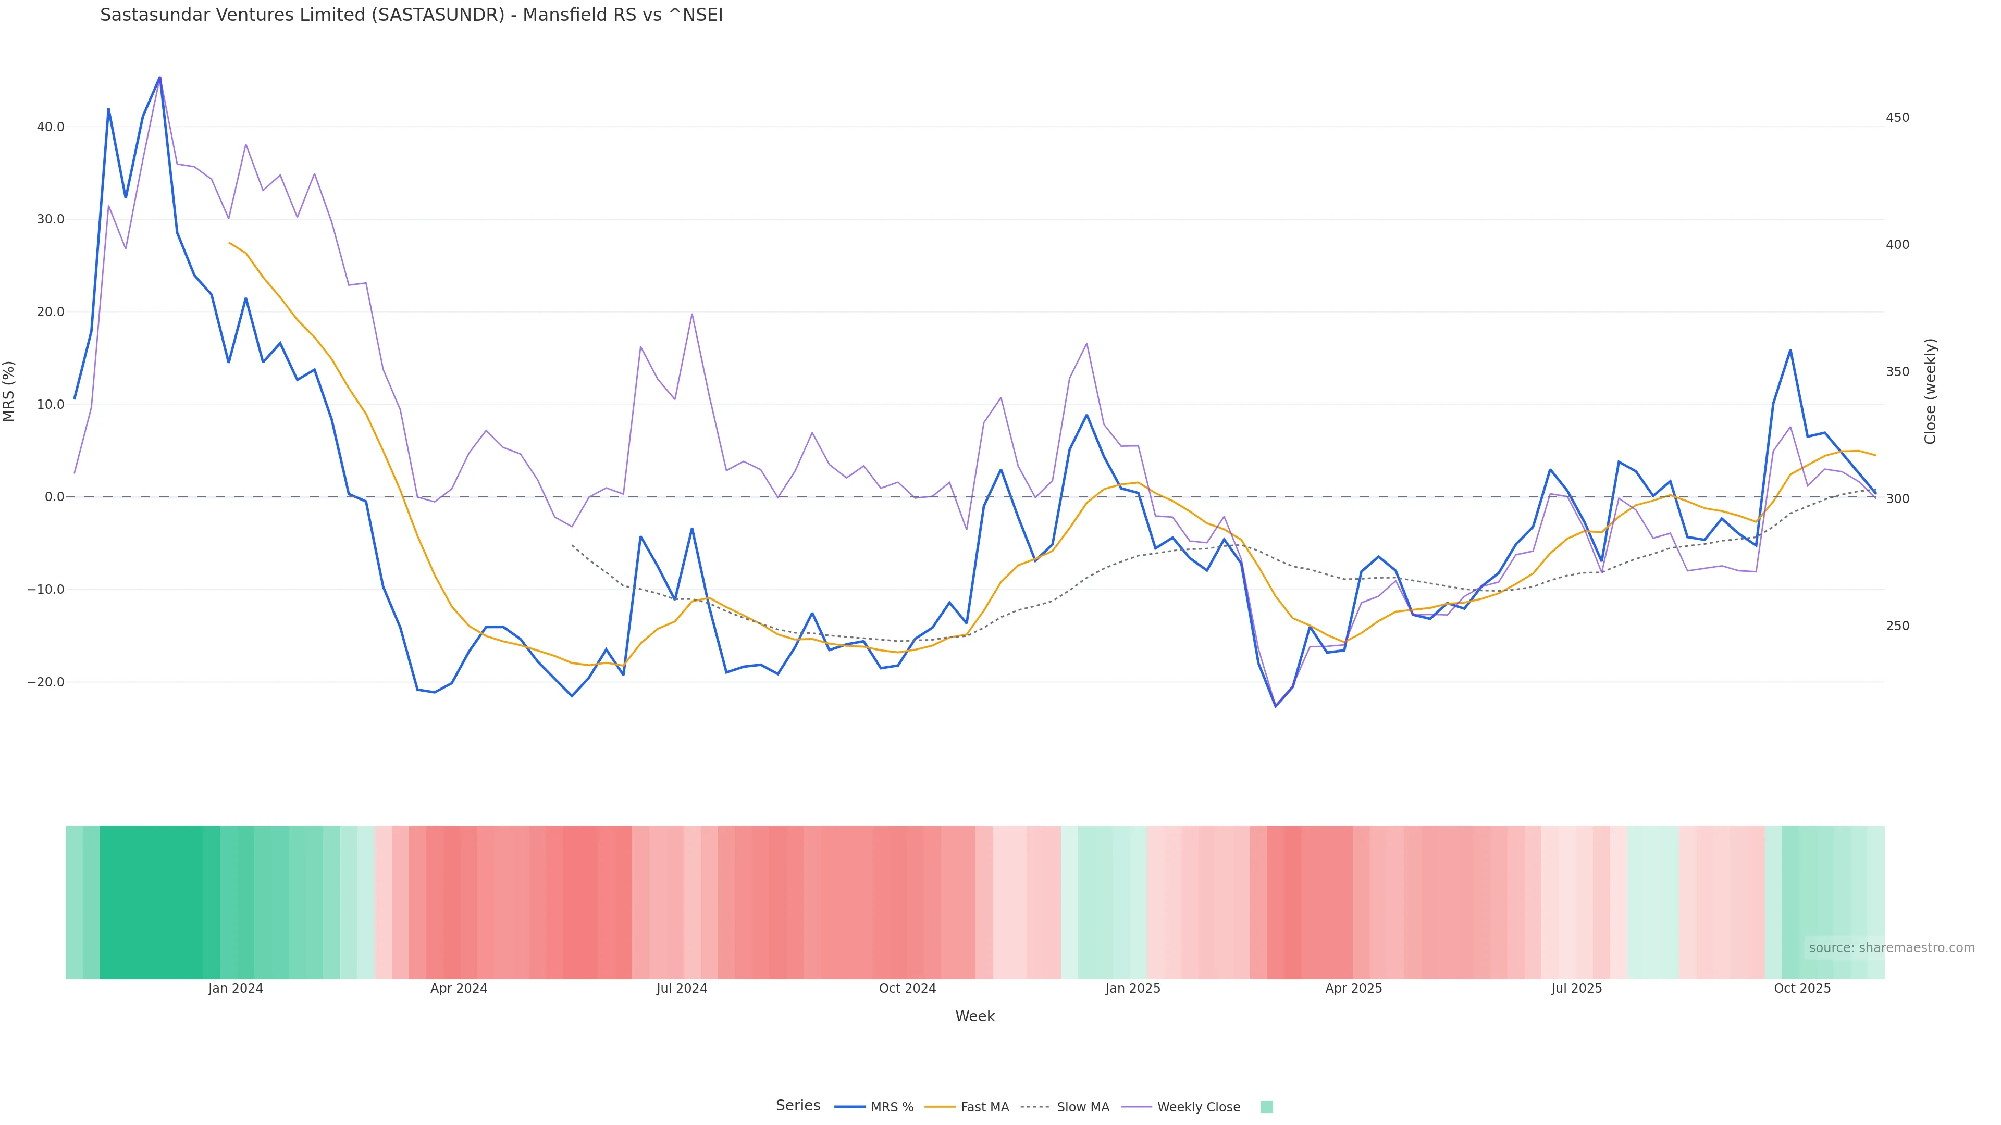Click the dashed Slow MA line icon in legend
The height and width of the screenshot is (1125, 2001).
tap(1035, 1107)
